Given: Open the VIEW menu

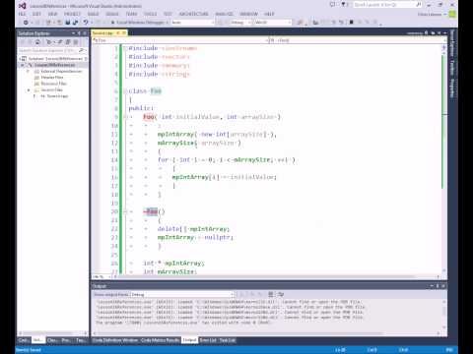Looking at the screenshot, I should [52, 14].
